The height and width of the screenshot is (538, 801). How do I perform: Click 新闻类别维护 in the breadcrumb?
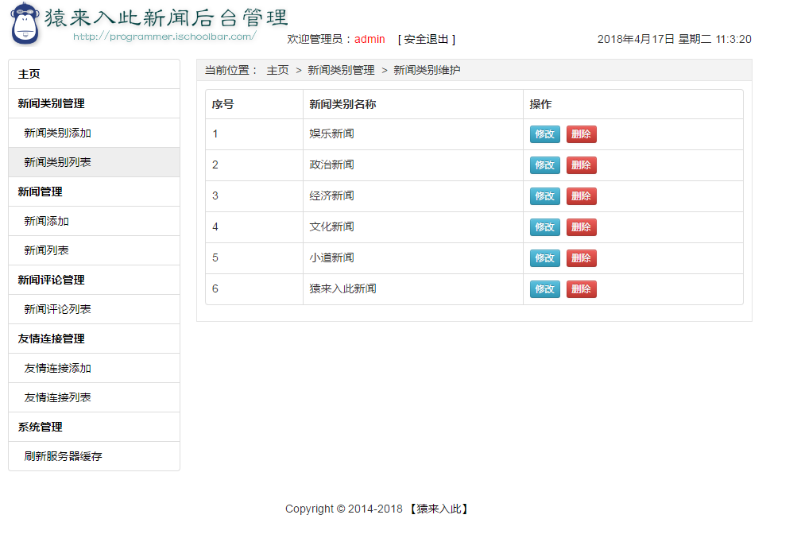(427, 71)
